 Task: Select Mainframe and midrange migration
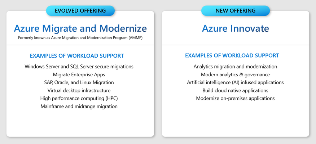point(79,106)
